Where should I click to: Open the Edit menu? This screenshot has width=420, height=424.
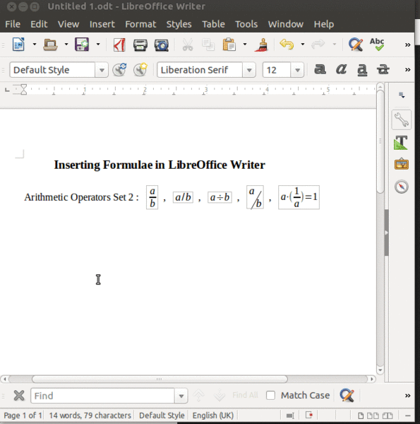pyautogui.click(x=39, y=24)
